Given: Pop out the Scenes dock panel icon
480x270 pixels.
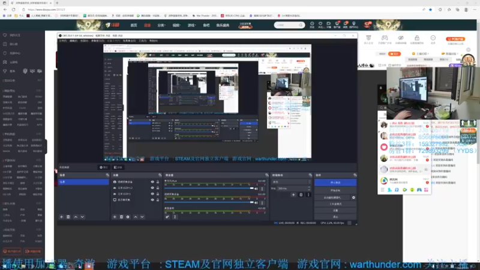Looking at the screenshot, I should (107, 175).
